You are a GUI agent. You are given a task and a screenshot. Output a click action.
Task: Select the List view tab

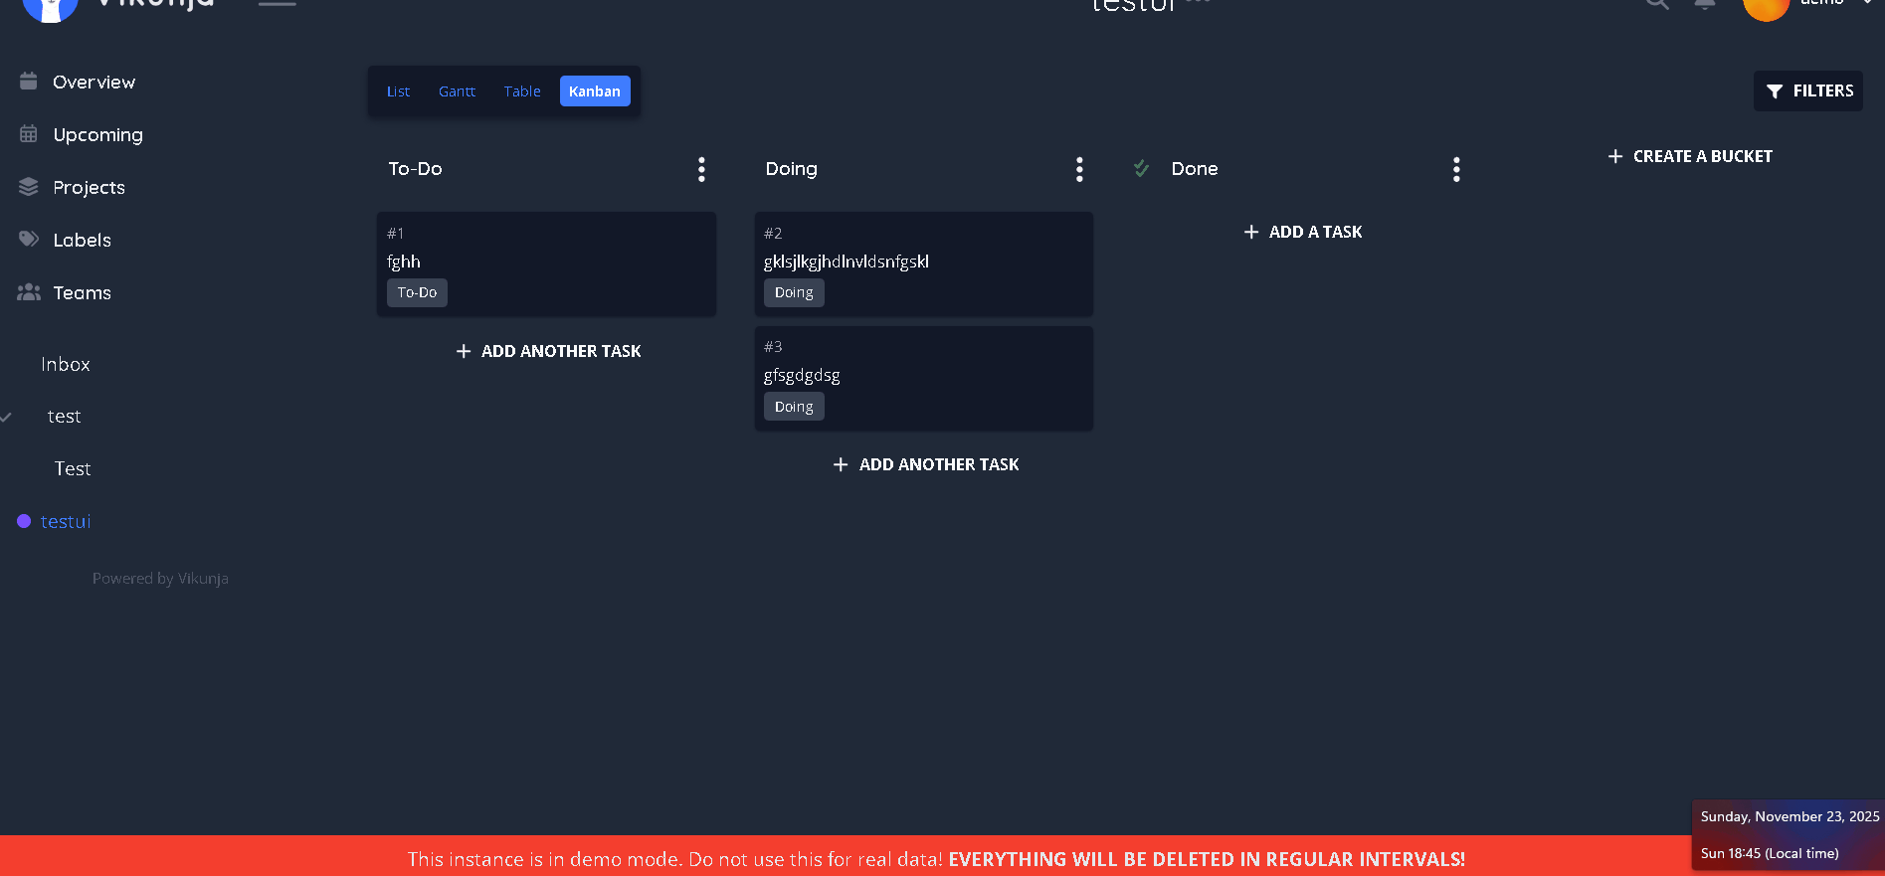click(x=398, y=91)
